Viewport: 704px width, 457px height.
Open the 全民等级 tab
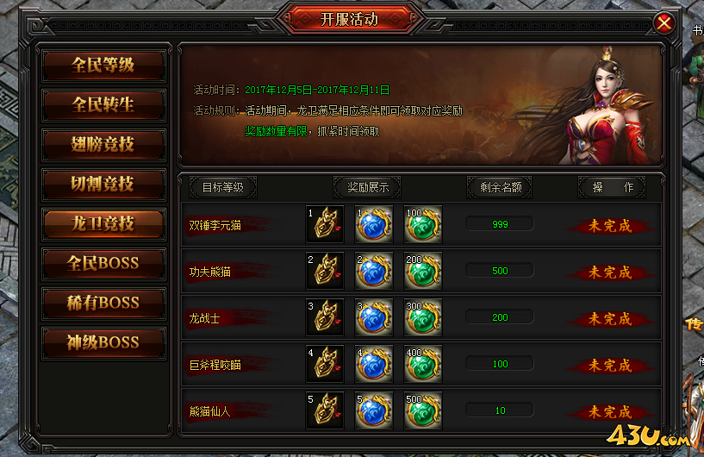click(103, 66)
